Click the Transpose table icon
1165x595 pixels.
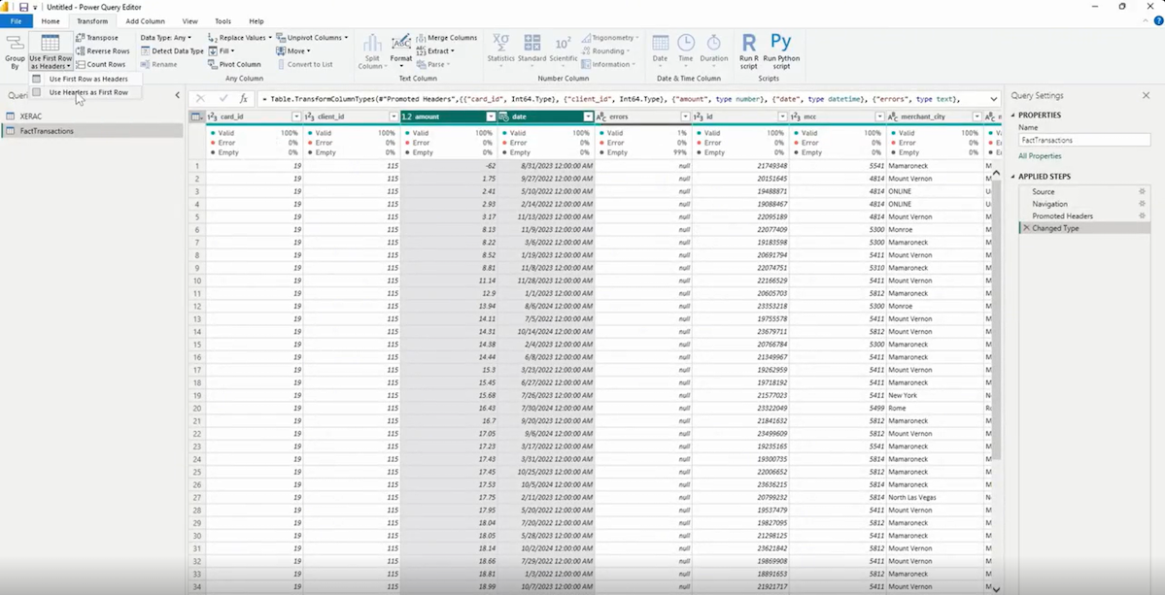click(81, 37)
